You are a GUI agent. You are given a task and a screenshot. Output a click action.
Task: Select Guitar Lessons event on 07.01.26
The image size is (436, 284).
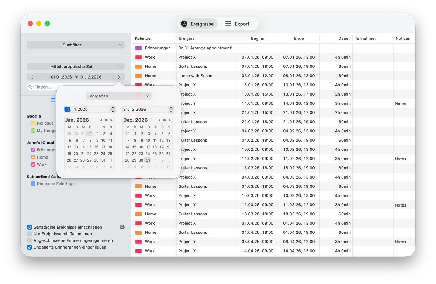tap(193, 66)
